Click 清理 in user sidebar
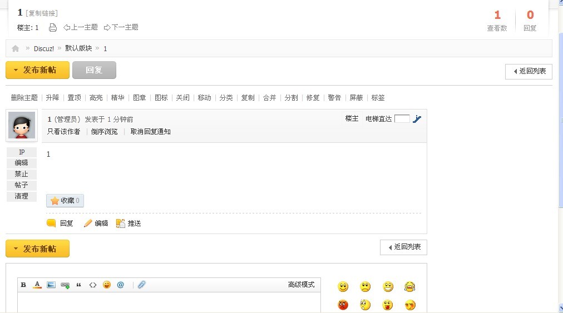The image size is (563, 313). click(x=22, y=196)
